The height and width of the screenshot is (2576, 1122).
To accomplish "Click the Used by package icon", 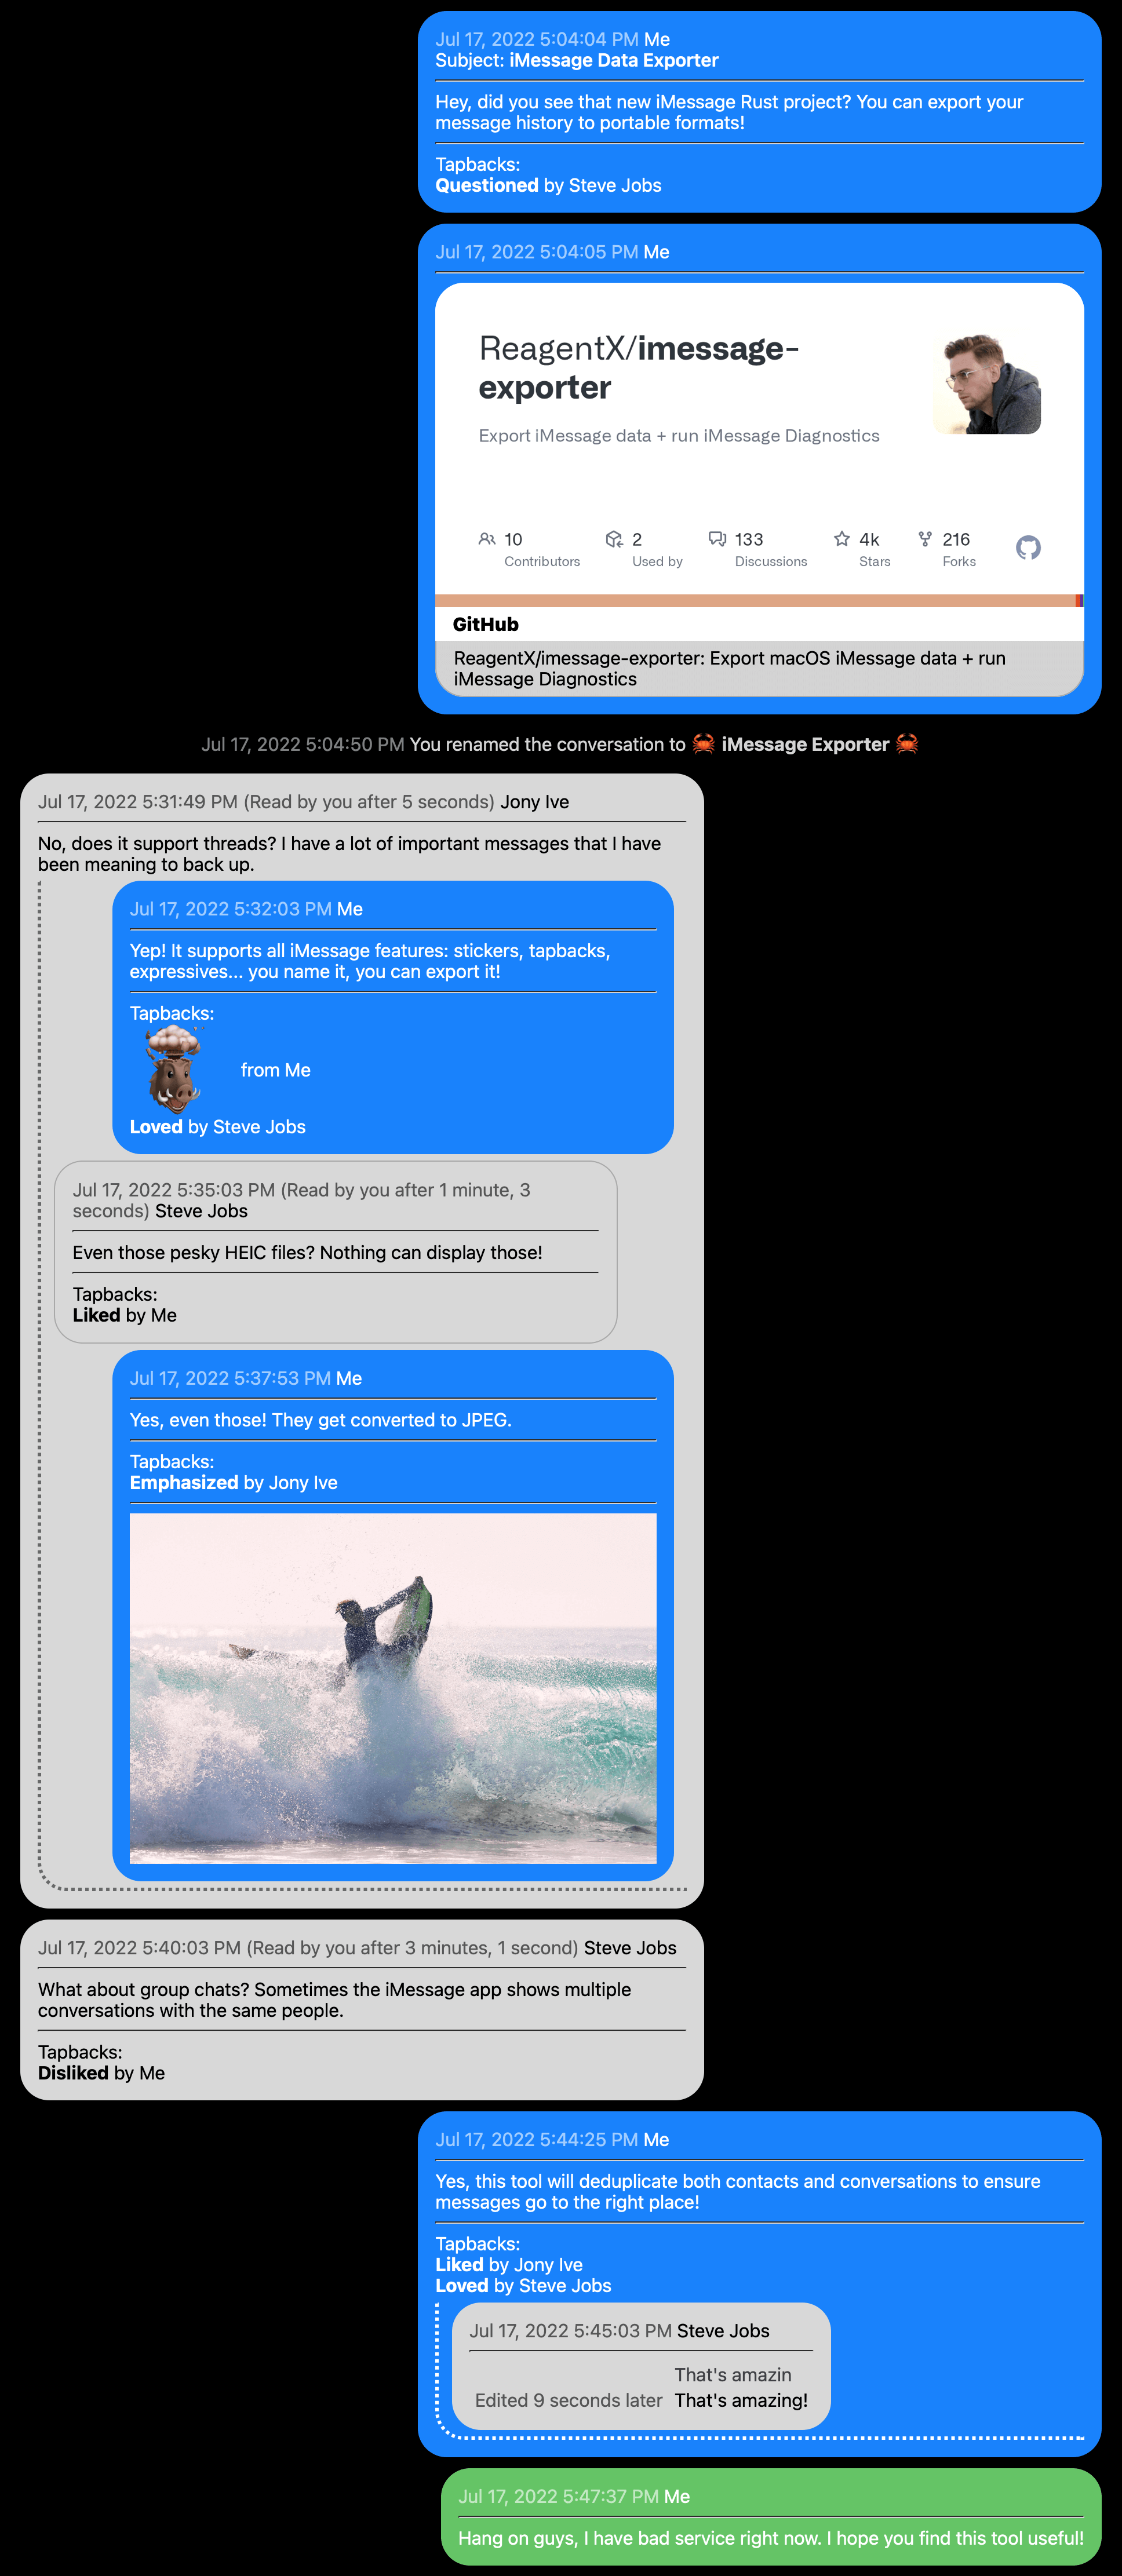I will tap(614, 539).
